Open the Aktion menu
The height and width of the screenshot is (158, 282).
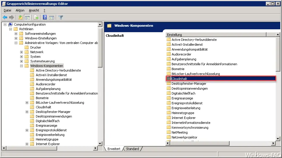pos(20,10)
